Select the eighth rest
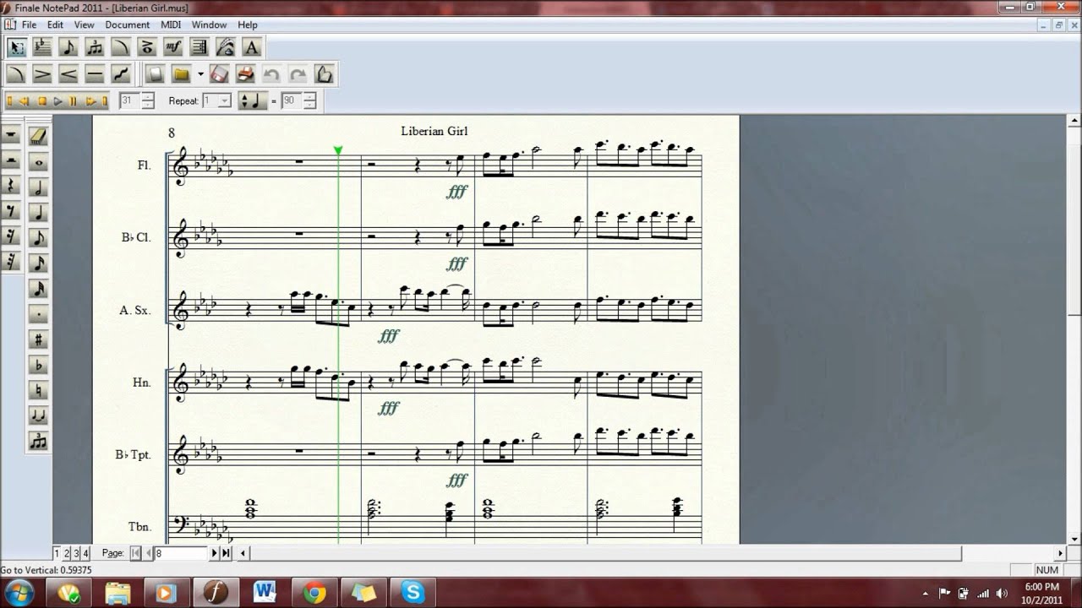 click(12, 210)
